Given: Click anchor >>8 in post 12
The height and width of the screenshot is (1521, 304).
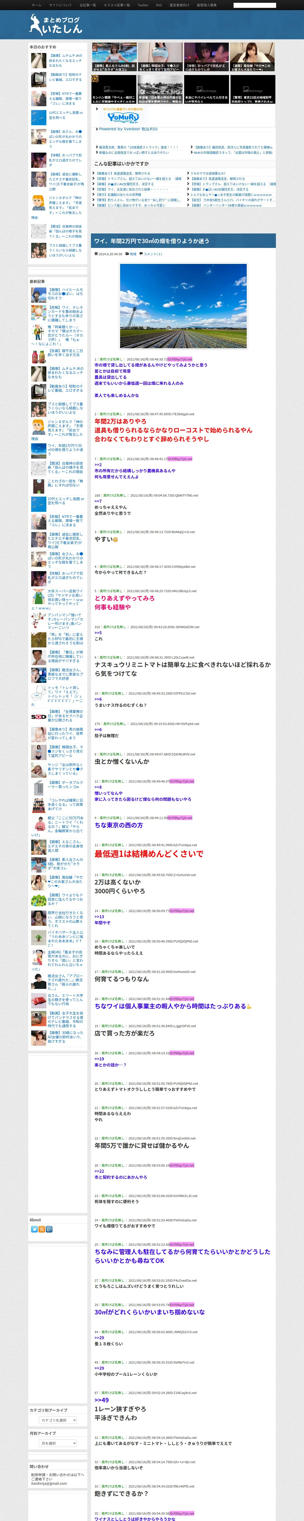Looking at the screenshot, I should (98, 787).
